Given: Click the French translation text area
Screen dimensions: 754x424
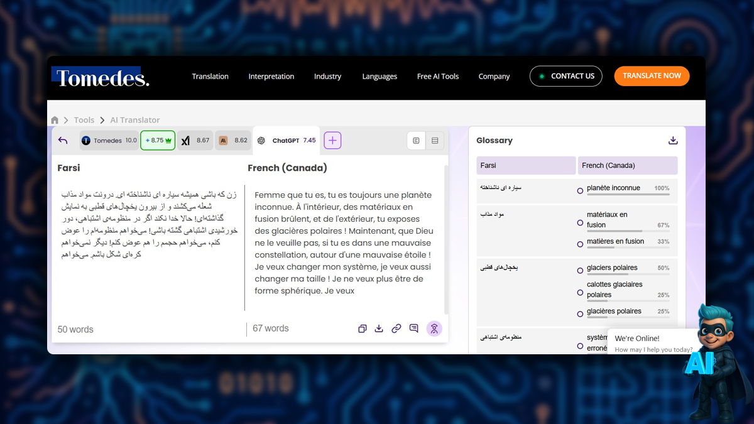Looking at the screenshot, I should tap(344, 243).
